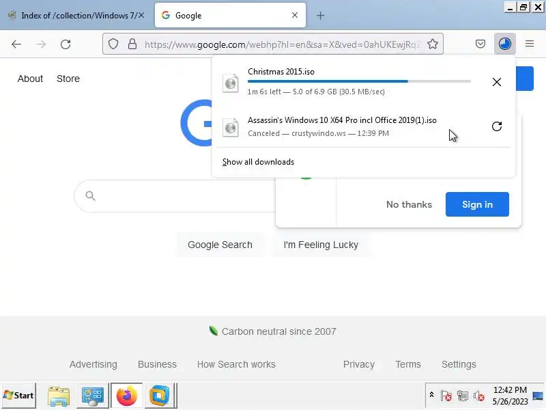Select the Google tab
546x410 pixels.
(x=230, y=15)
